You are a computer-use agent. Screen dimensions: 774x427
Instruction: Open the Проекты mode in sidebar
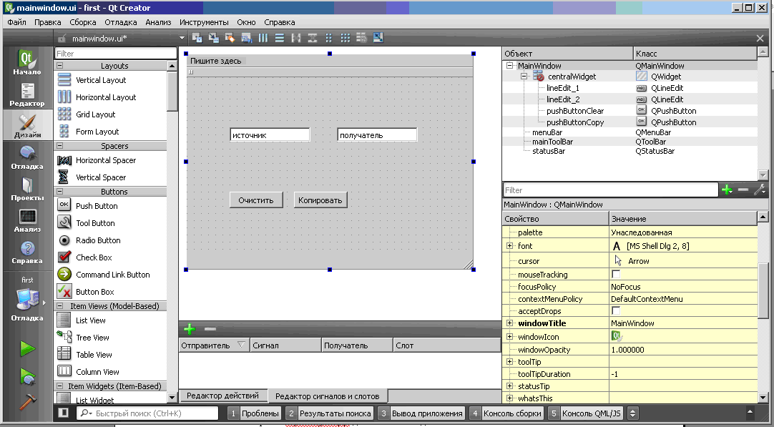pyautogui.click(x=27, y=189)
